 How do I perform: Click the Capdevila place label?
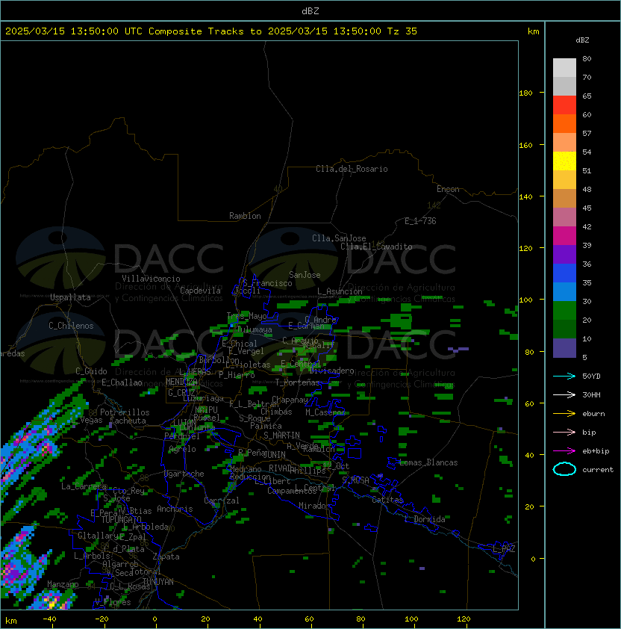tap(200, 291)
